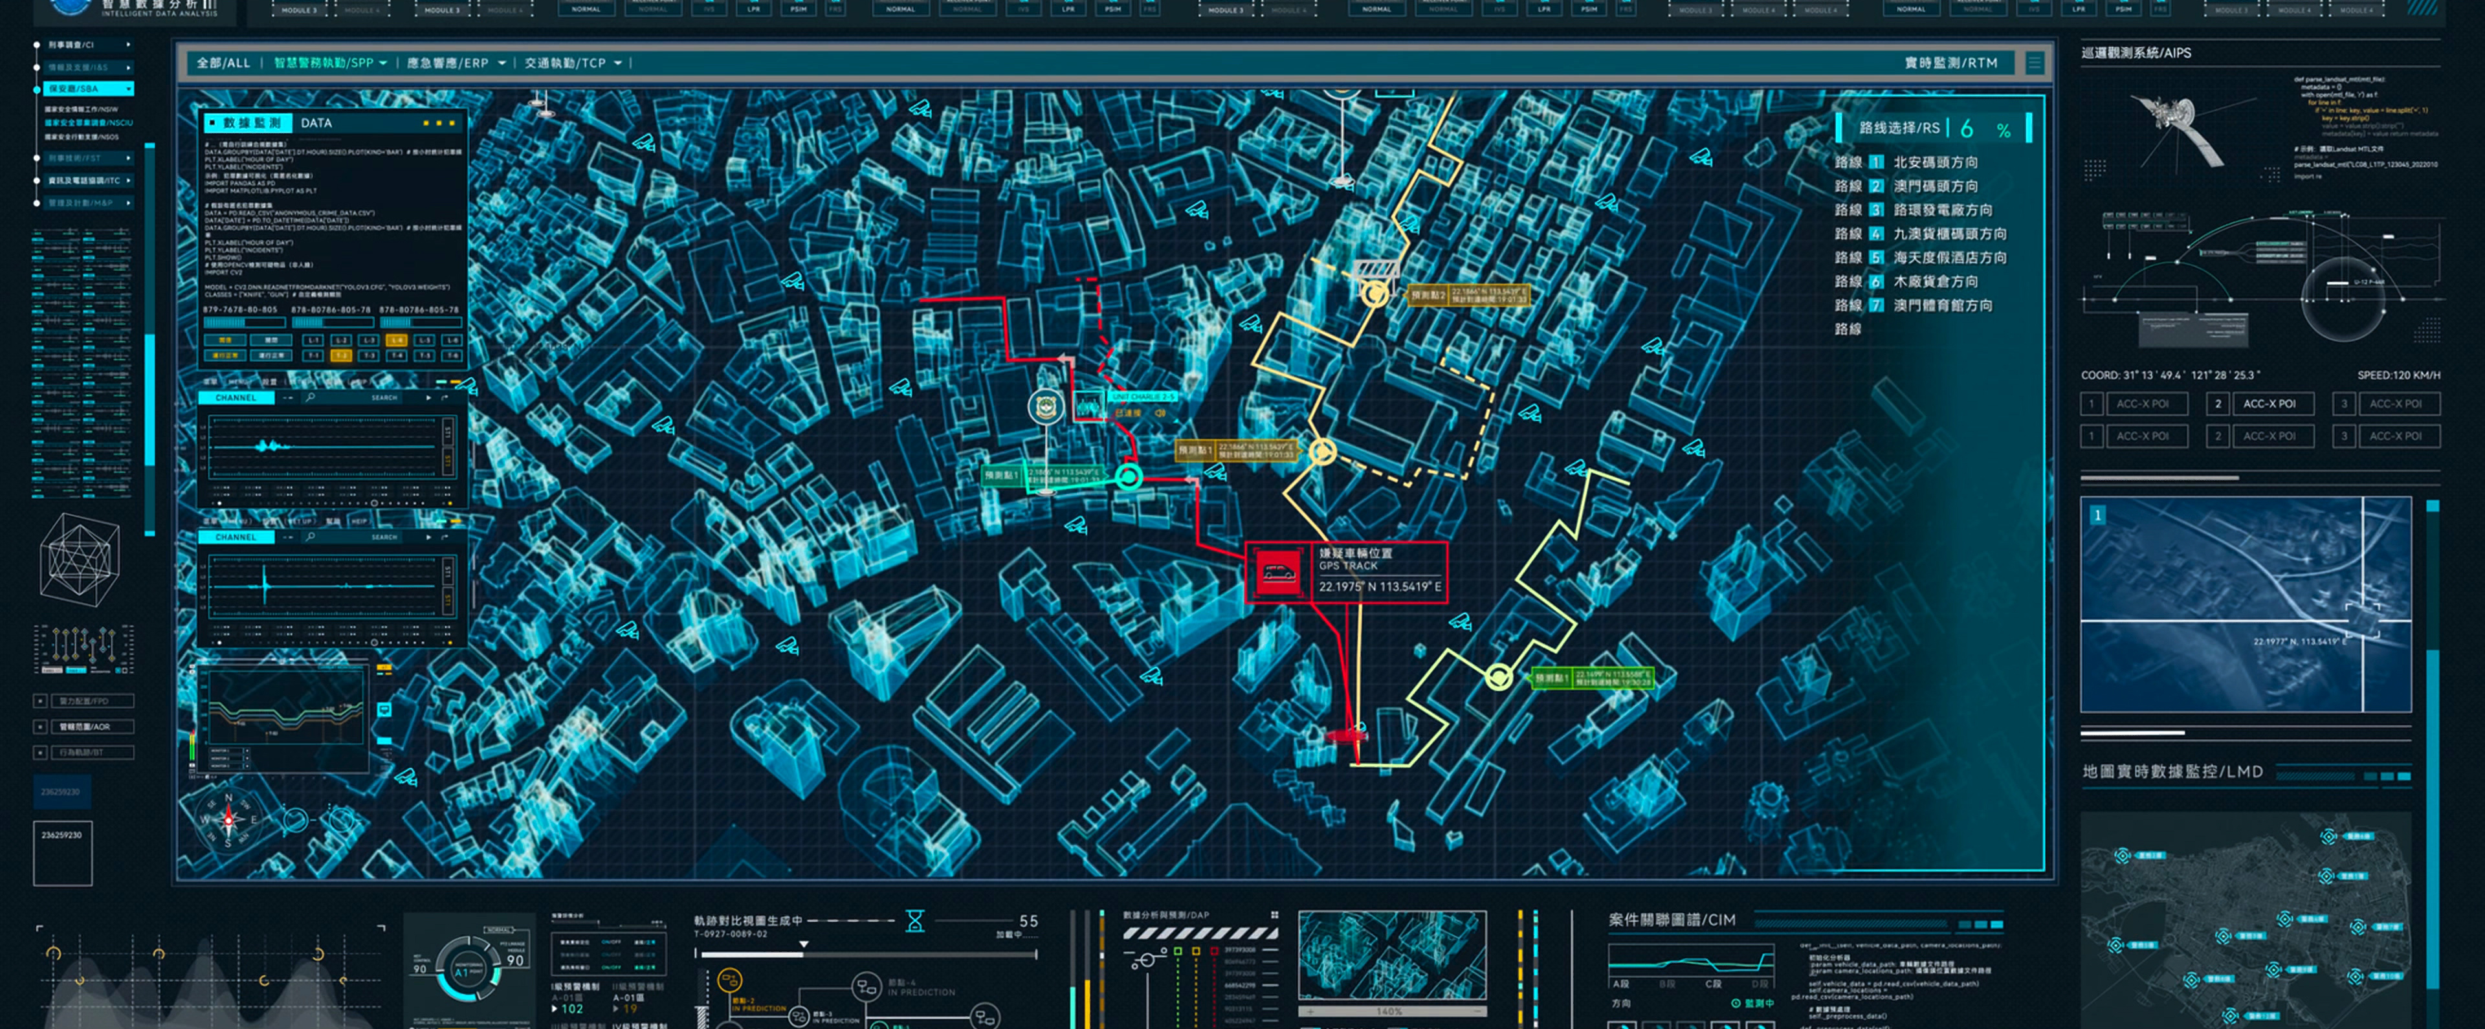Toggle the 行為軌跡/BT checkbox
Screen dimensions: 2485x1029
pos(41,752)
